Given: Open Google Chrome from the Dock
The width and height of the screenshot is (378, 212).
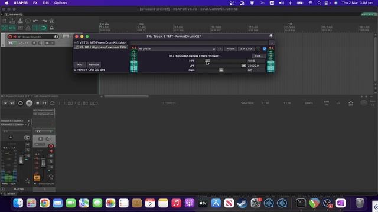Looking at the screenshot, I should point(45,203).
